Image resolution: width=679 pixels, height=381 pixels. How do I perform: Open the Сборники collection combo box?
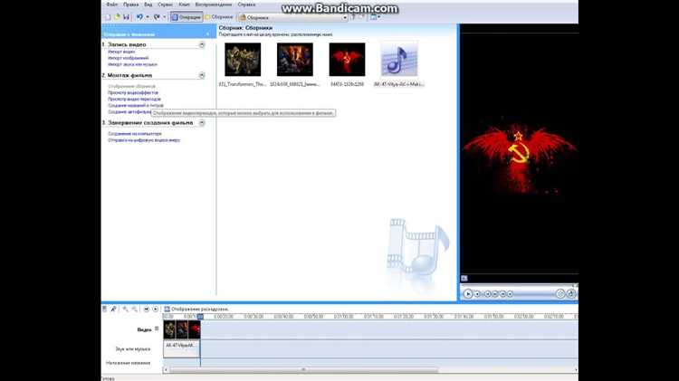293,17
